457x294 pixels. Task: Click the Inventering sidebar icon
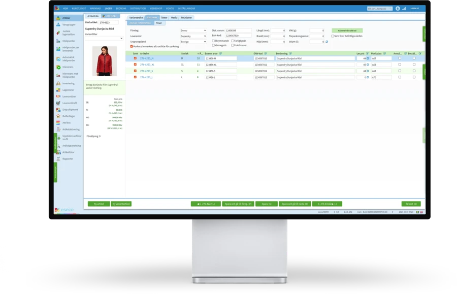58,83
